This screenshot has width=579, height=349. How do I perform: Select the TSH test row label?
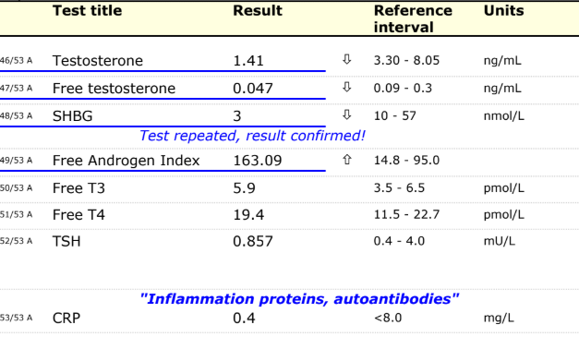coord(66,241)
